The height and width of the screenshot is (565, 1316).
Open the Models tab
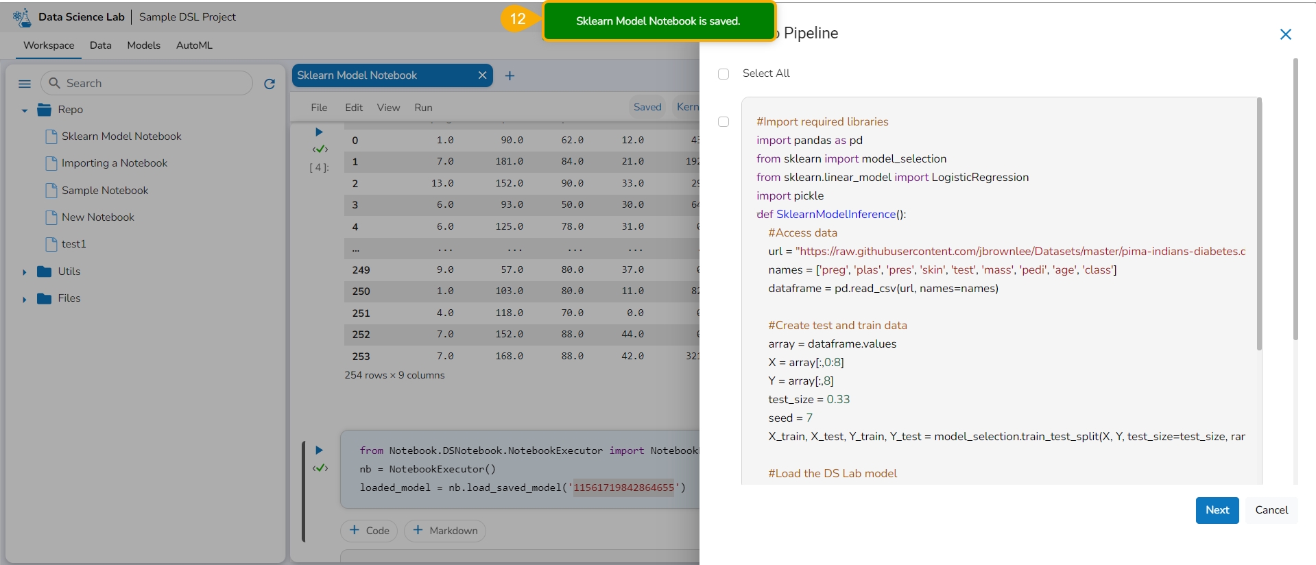(143, 45)
